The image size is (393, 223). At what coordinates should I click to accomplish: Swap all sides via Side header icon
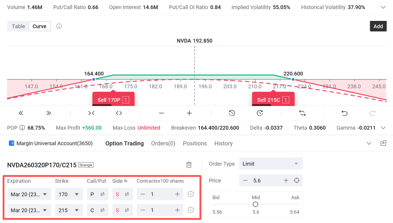pyautogui.click(x=126, y=181)
